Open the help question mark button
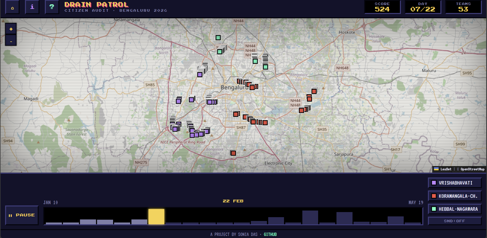The height and width of the screenshot is (238, 487). 52,7
